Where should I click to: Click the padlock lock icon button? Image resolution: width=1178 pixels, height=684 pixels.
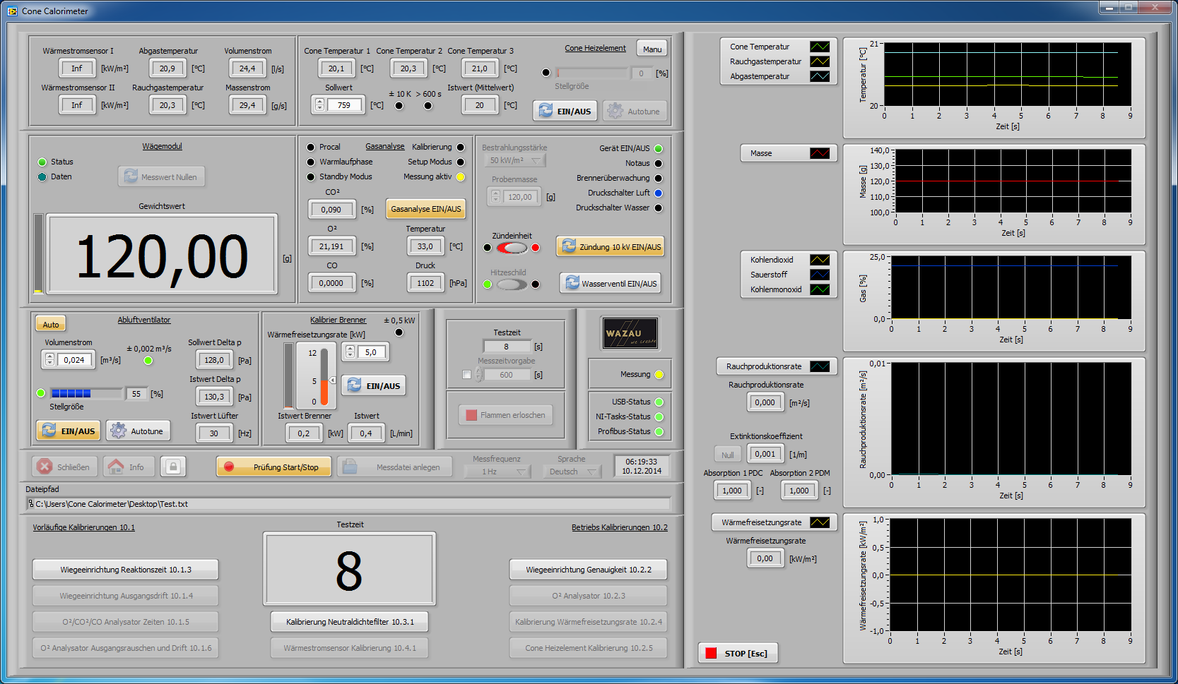(x=173, y=467)
